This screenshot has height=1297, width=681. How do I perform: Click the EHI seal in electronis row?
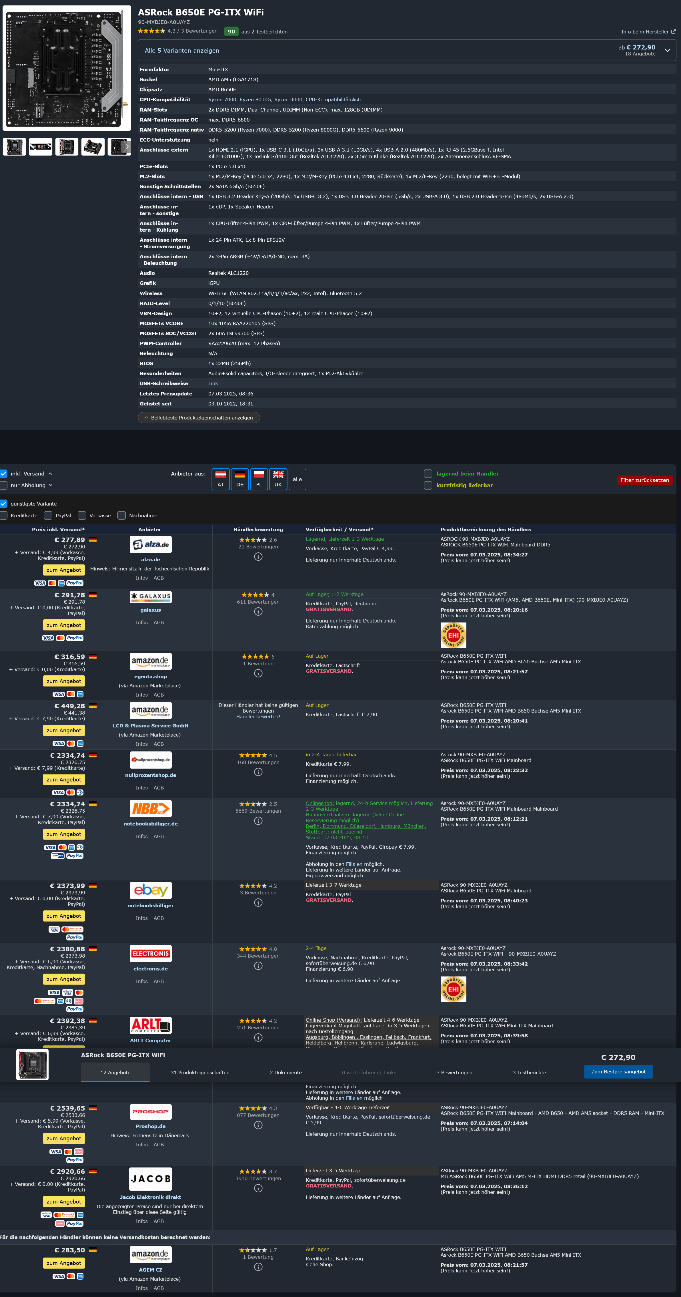[x=453, y=989]
